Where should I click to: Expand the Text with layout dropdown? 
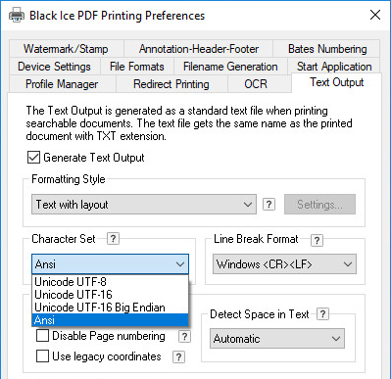(x=144, y=205)
